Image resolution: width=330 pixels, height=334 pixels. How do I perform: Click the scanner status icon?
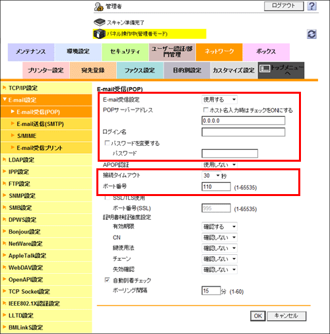coord(100,22)
